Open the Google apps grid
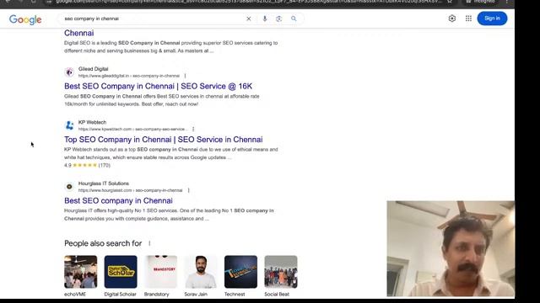The height and width of the screenshot is (303, 540). click(x=468, y=19)
